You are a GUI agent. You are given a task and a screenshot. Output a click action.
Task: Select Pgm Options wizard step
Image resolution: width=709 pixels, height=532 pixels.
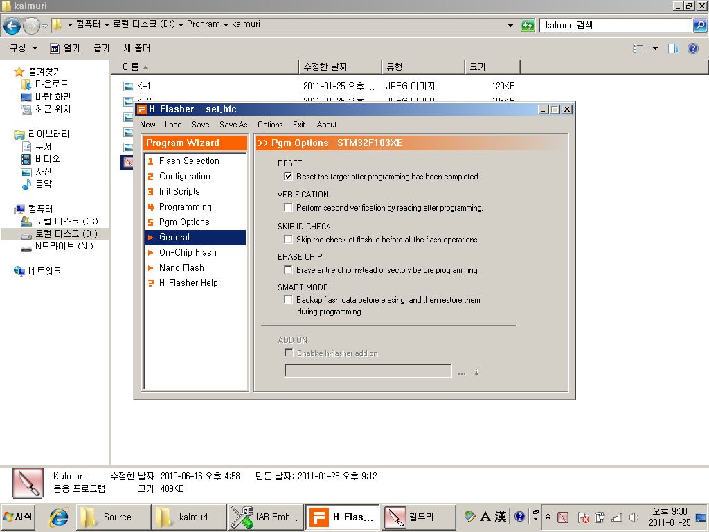click(x=184, y=222)
